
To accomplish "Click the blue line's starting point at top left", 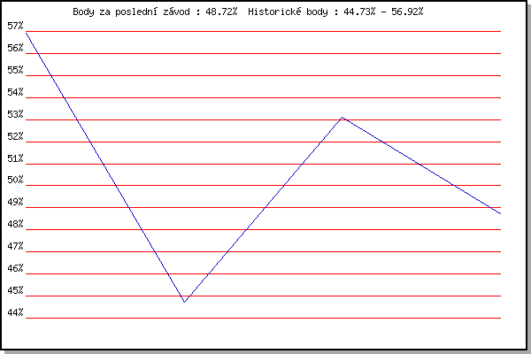I will [x=26, y=33].
